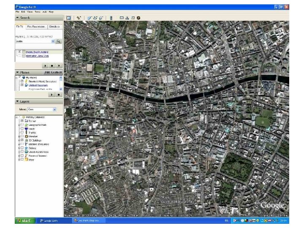Uncheck the 3D Buildings layer checkbox

click(22, 140)
